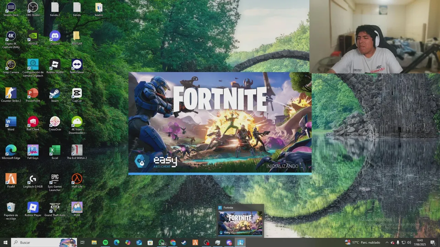The image size is (440, 247).
Task: Click the active Fortnite taskbar button
Action: pyautogui.click(x=240, y=242)
